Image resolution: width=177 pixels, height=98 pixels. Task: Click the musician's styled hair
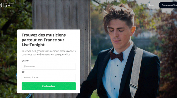click(x=119, y=15)
